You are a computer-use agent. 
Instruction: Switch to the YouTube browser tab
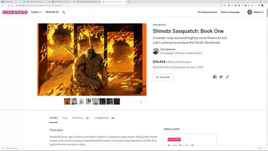pos(63,2)
